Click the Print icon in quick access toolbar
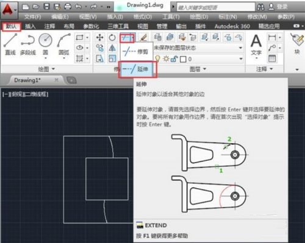 pos(68,7)
